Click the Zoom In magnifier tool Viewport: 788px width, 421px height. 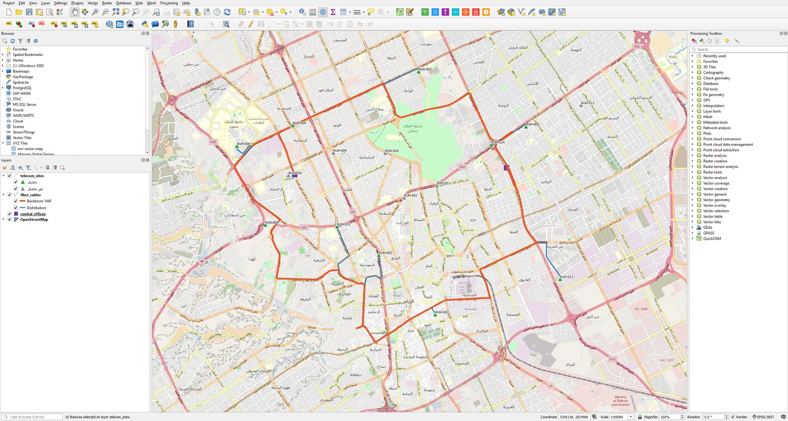tap(95, 12)
